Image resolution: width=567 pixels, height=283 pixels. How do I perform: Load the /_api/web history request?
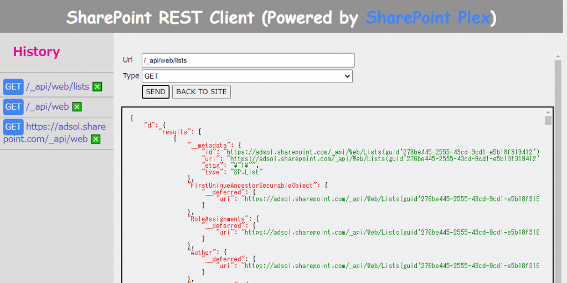click(x=47, y=106)
